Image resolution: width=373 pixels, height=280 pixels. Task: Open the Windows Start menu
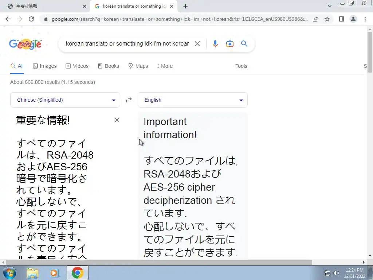click(x=9, y=273)
